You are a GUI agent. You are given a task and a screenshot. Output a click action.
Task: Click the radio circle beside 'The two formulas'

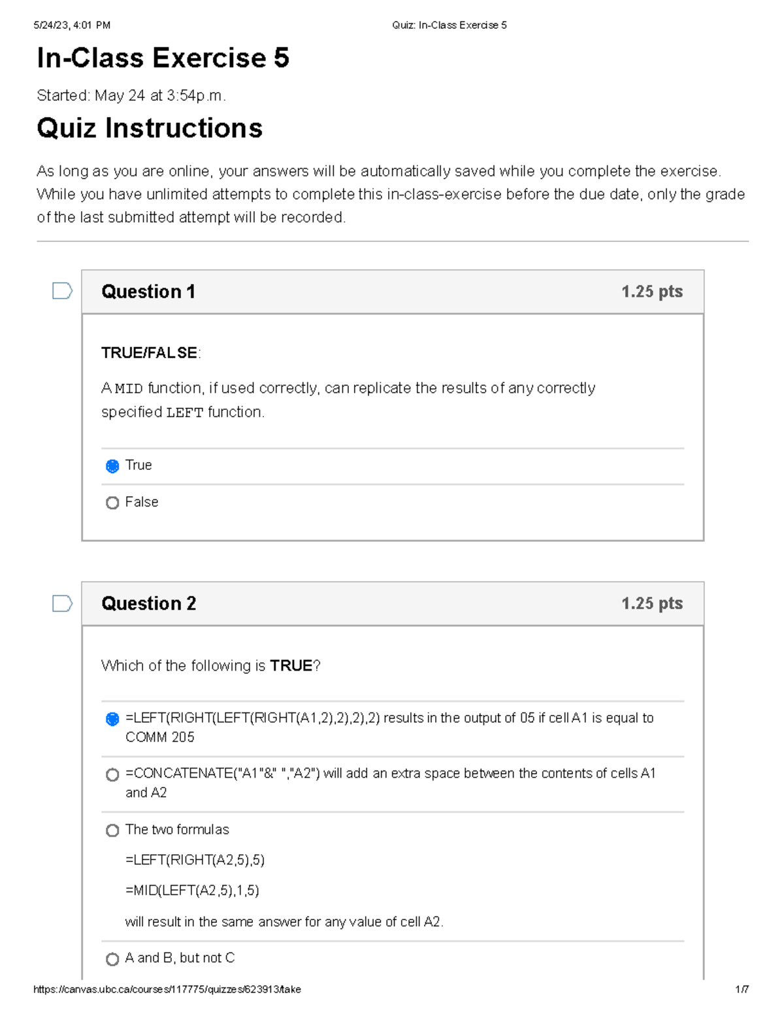click(112, 831)
